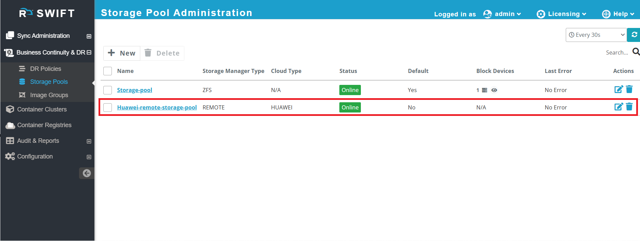Click the Business Continuity & DR icon
Image resolution: width=640 pixels, height=241 pixels.
coord(9,52)
